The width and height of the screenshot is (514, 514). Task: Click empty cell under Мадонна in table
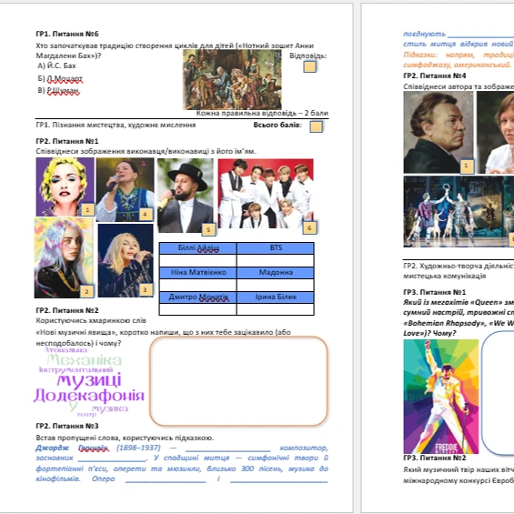276,286
